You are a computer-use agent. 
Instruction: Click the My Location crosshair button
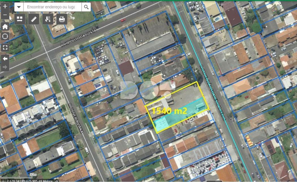[5, 36]
